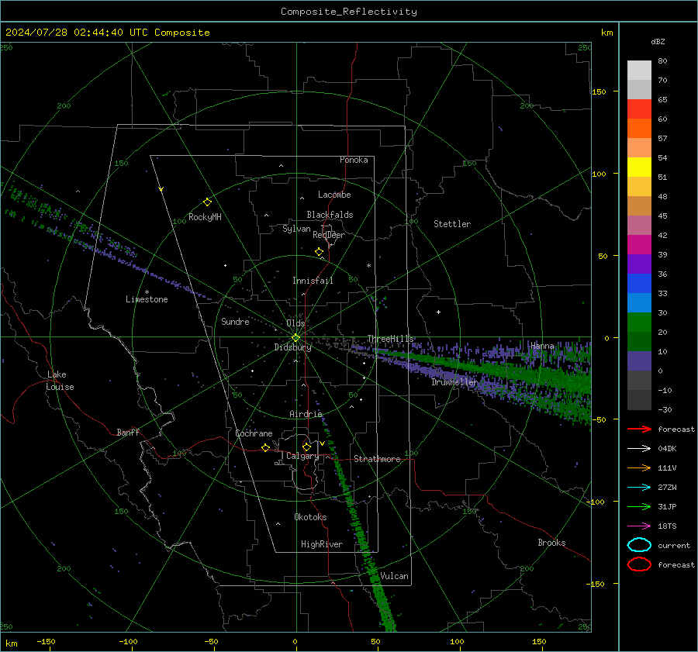The height and width of the screenshot is (652, 698).
Task: Click the Limestone label
Action: pos(147,299)
